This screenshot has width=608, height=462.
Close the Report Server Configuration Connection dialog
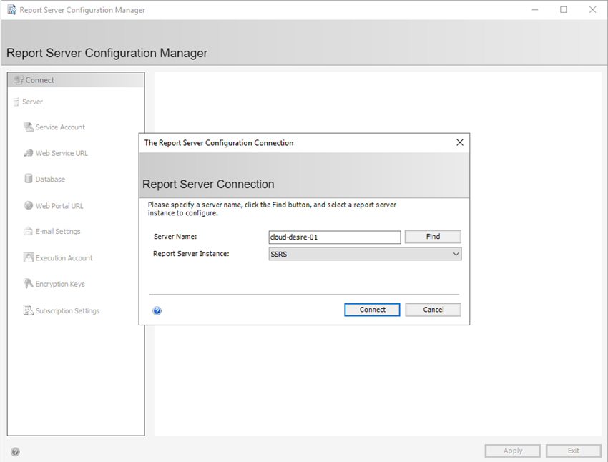point(460,142)
